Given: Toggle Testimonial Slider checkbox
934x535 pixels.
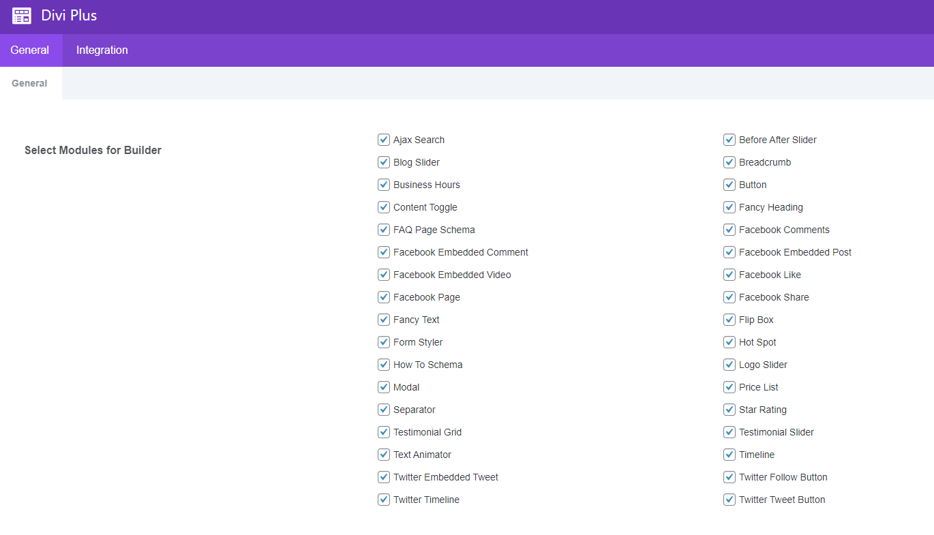Looking at the screenshot, I should (x=729, y=432).
